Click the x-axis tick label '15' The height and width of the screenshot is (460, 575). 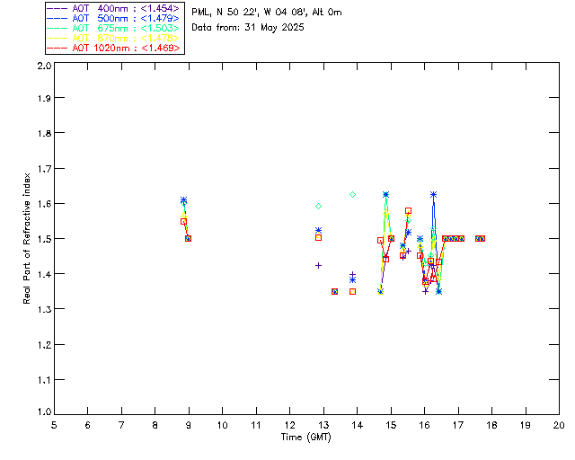[x=391, y=425]
